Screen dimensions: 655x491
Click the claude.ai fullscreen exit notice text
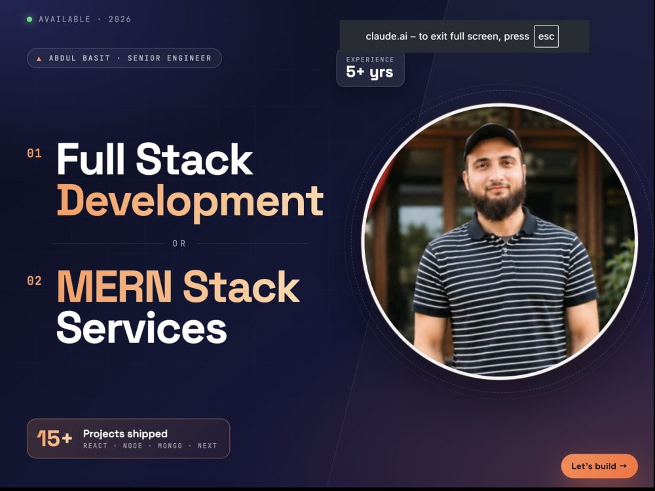coord(447,36)
